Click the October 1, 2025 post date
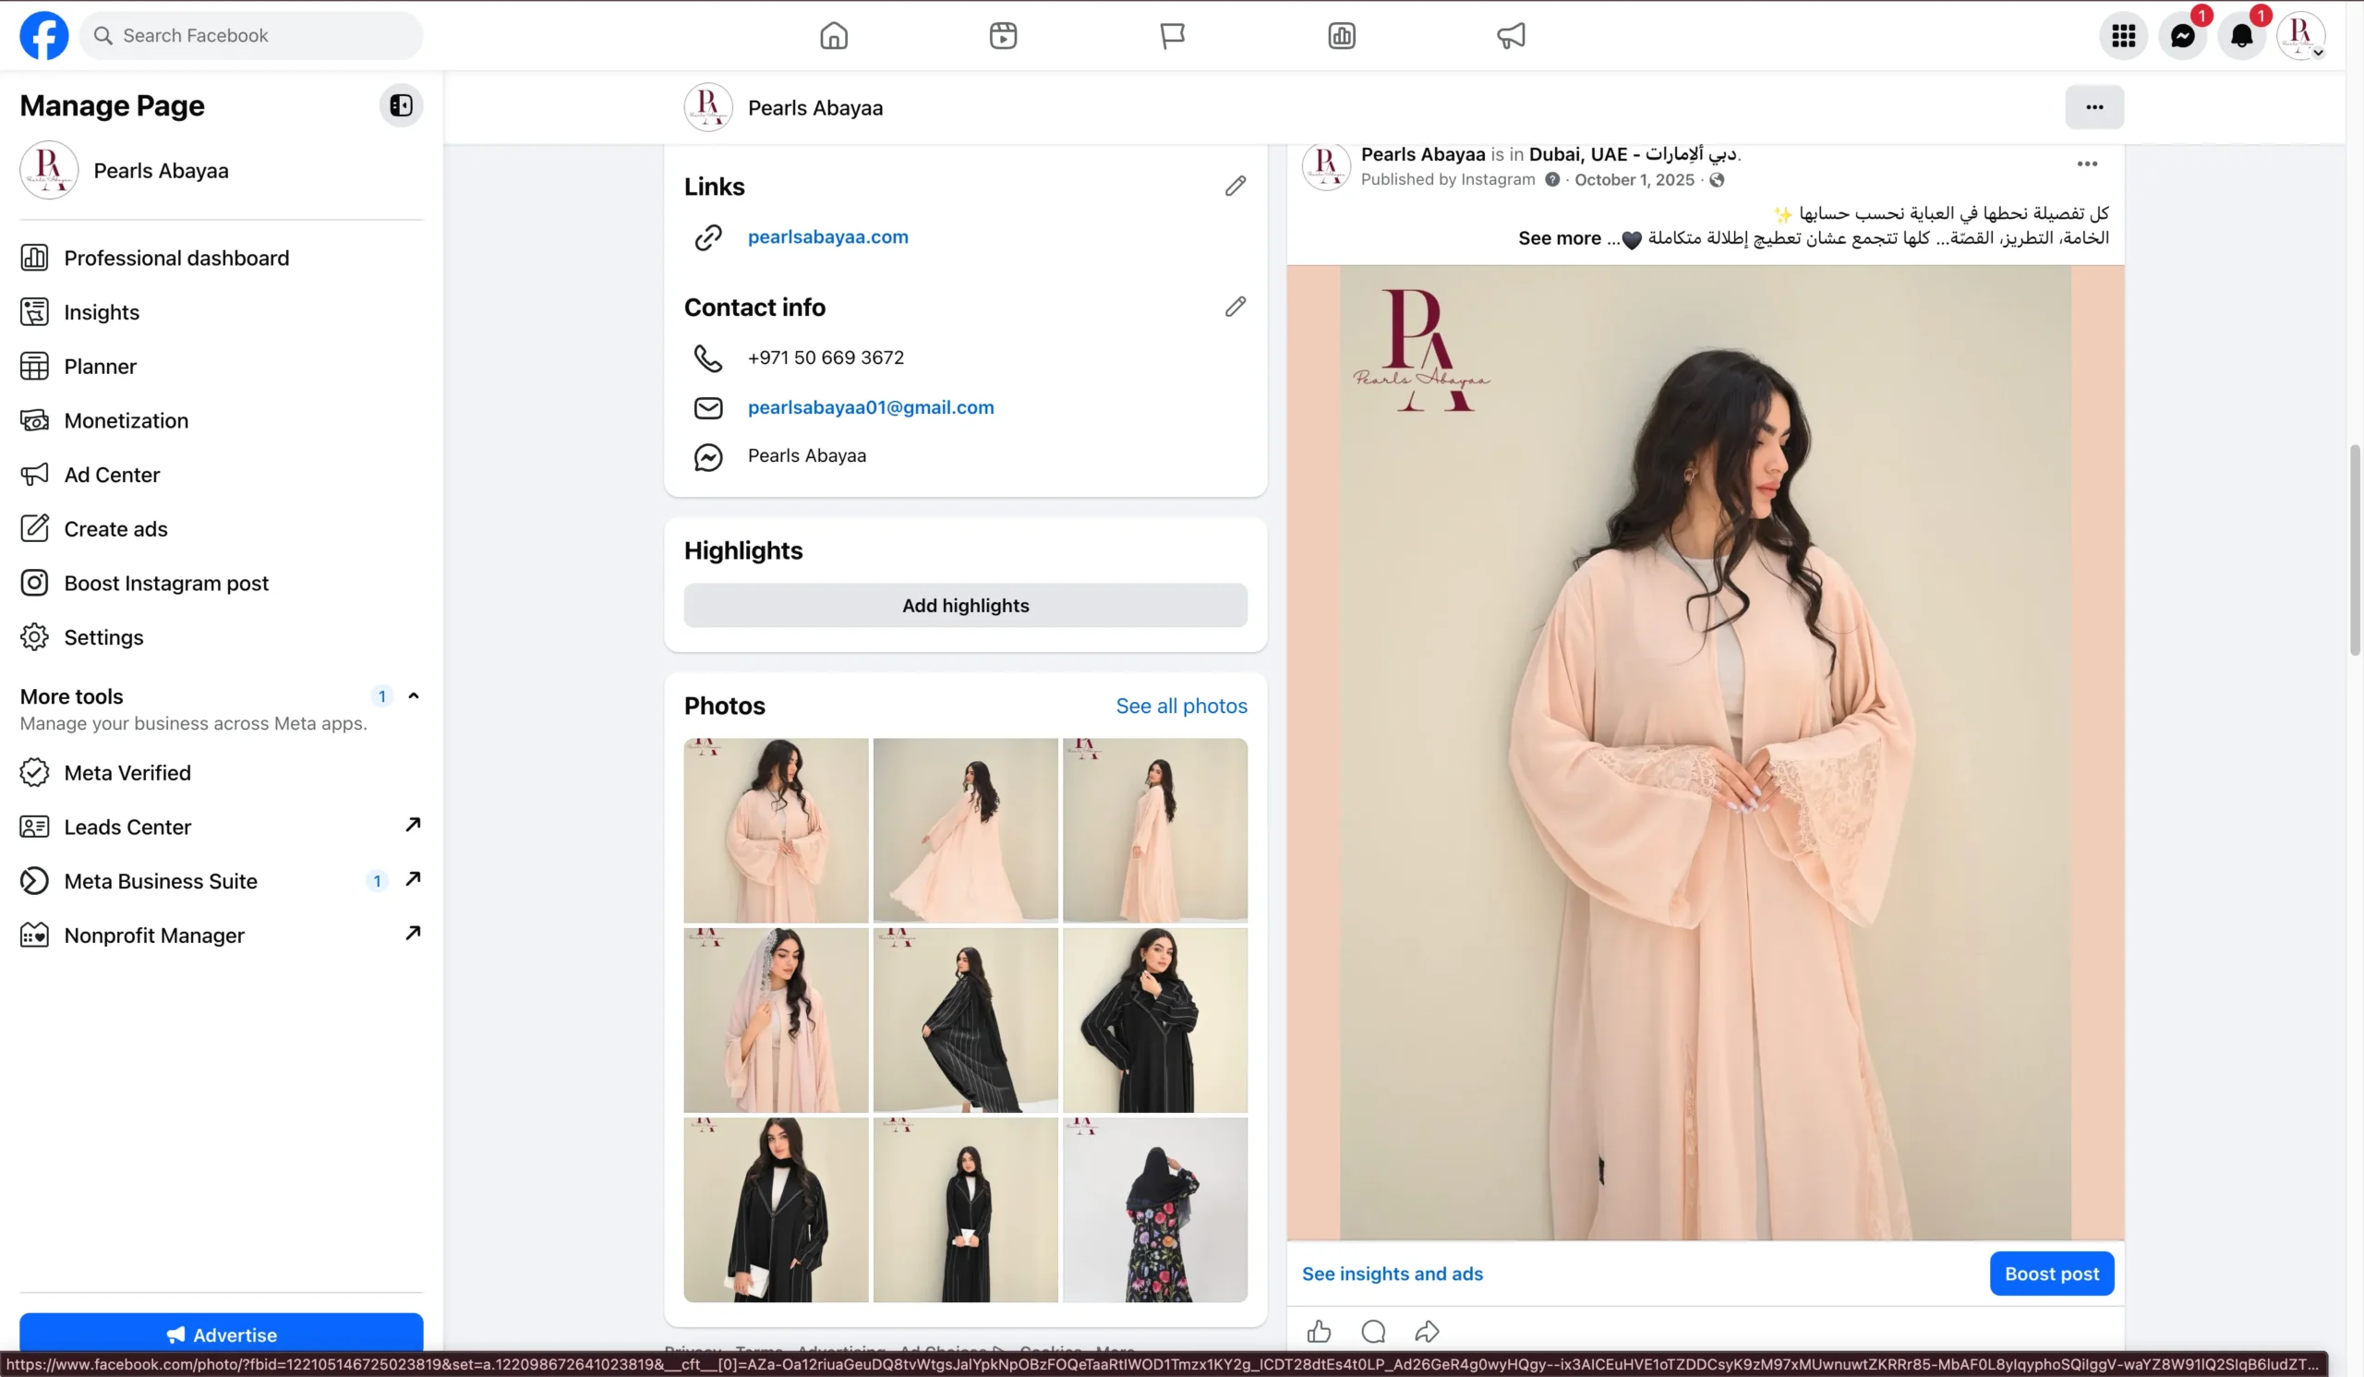Viewport: 2364px width, 1377px height. pyautogui.click(x=1634, y=179)
